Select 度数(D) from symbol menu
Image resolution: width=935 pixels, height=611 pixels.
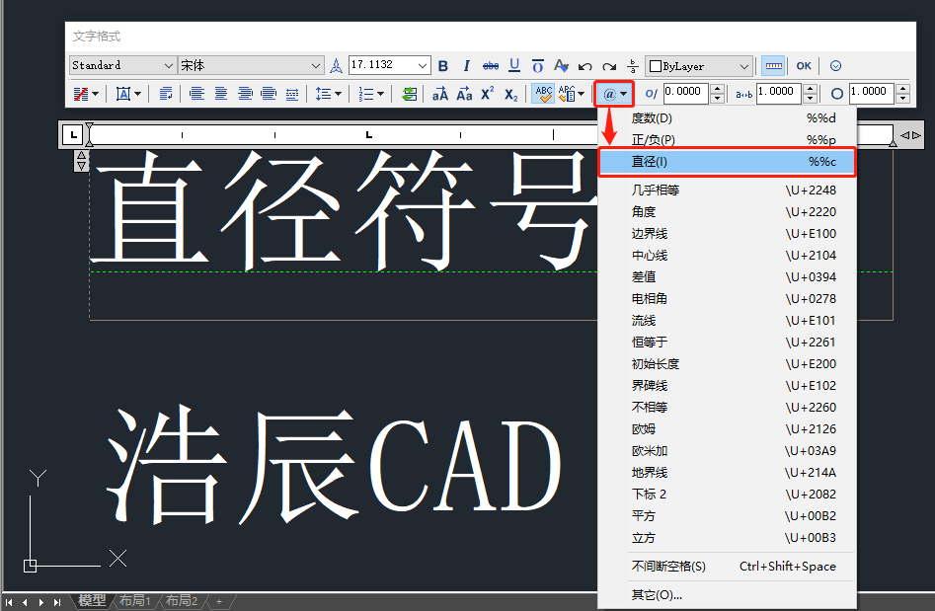728,118
